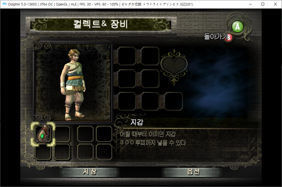Click the Dolphin logo in title bar

point(4,4)
